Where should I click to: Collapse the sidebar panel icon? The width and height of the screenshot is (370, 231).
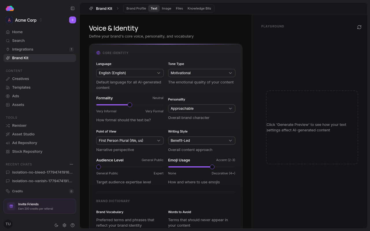(x=73, y=8)
